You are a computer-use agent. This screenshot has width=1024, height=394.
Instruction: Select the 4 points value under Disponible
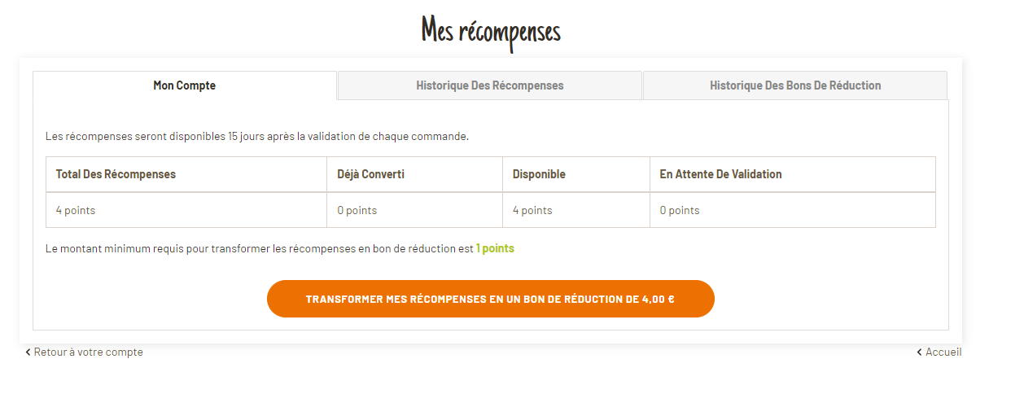point(532,210)
